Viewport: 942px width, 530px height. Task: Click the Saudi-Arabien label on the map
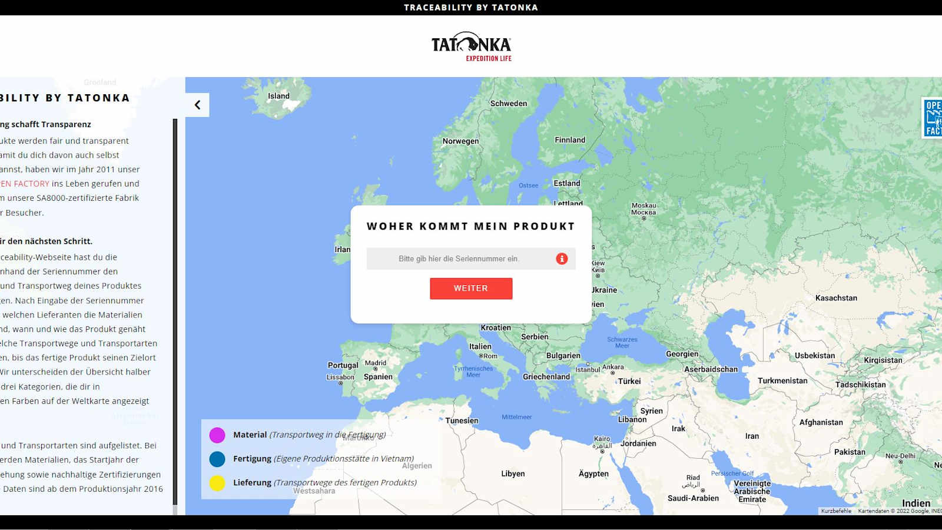693,498
